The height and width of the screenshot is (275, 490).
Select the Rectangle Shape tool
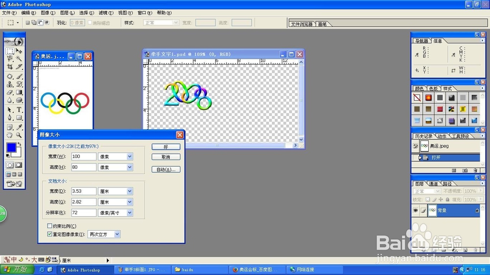[19, 117]
